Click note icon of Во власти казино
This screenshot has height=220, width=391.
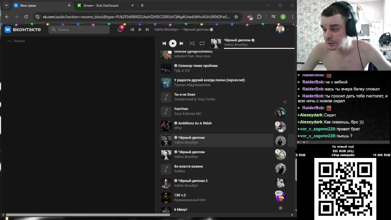(x=166, y=169)
